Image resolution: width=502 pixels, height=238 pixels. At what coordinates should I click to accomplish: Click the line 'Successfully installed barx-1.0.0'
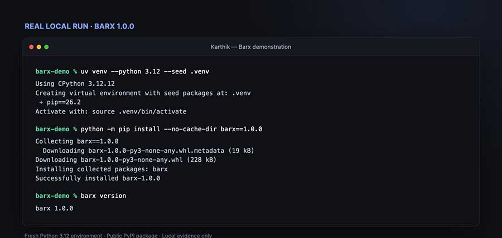pyautogui.click(x=98, y=178)
